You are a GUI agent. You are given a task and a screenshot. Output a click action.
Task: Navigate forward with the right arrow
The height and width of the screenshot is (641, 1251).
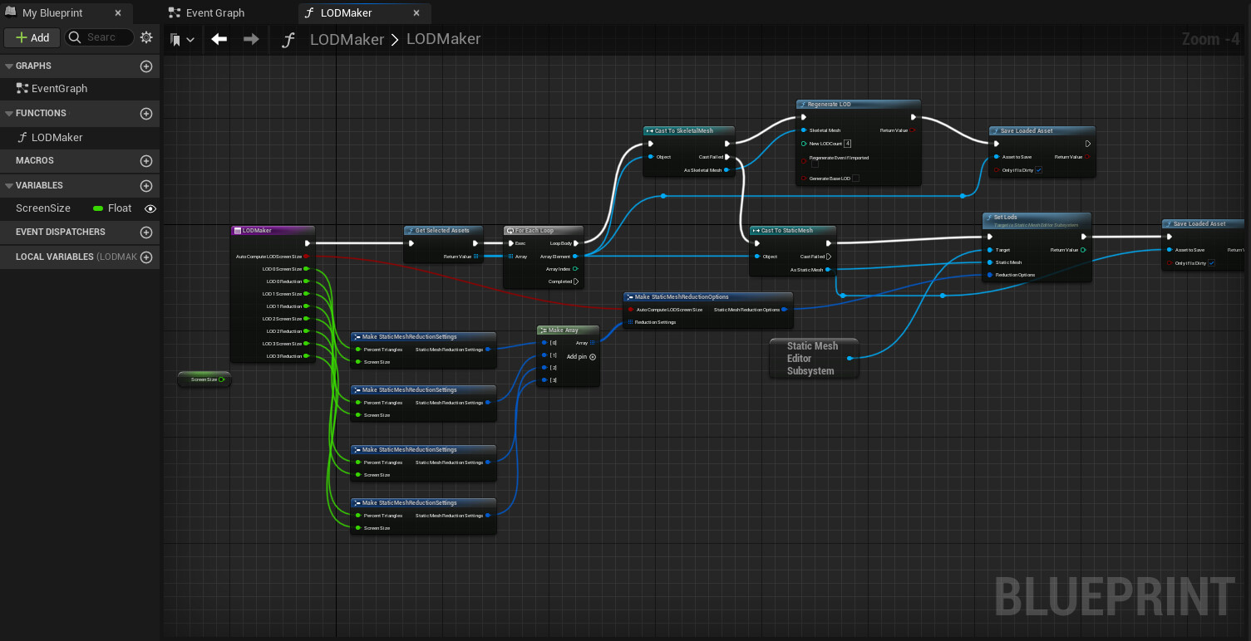(251, 39)
